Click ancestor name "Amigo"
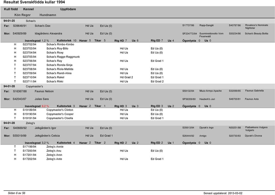The height and width of the screenshot is (195, 275). point(203,136)
